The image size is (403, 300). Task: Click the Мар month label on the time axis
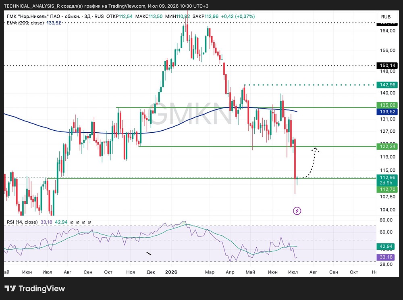point(210,272)
